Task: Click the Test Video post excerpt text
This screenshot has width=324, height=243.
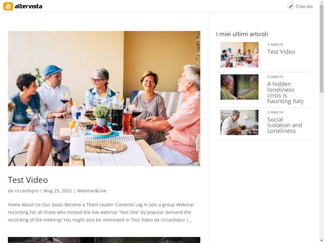Action: tap(101, 212)
